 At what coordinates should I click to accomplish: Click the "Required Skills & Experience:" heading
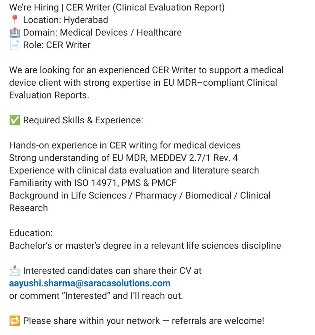(83, 120)
